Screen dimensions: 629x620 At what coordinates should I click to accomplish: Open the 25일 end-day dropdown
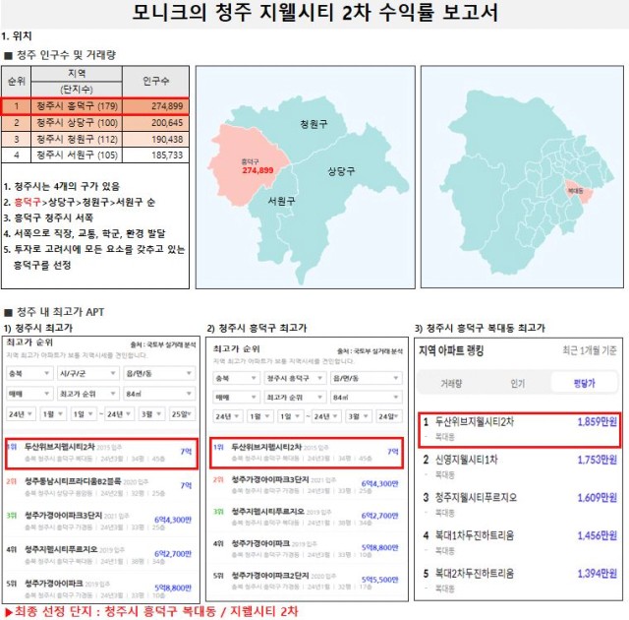click(x=182, y=413)
